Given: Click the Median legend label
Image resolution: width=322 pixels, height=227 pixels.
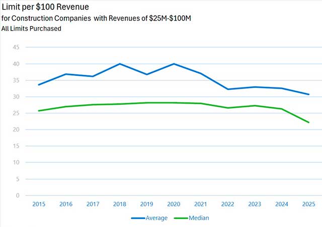Looking at the screenshot, I should (200, 218).
